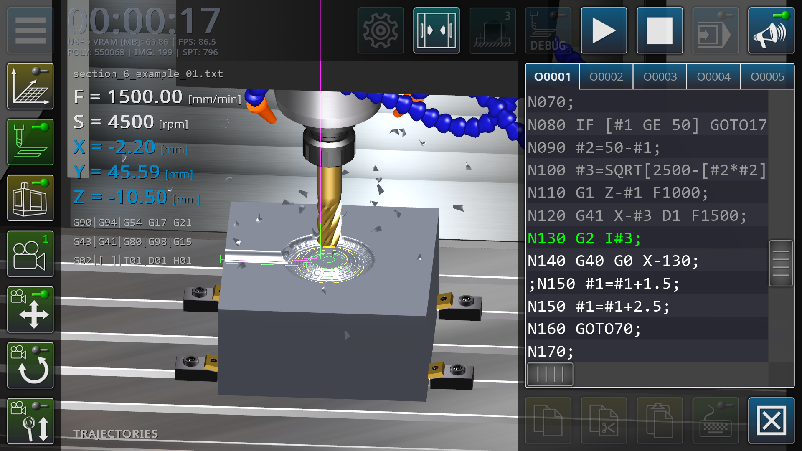Click the split-view layout icon

[x=436, y=30]
